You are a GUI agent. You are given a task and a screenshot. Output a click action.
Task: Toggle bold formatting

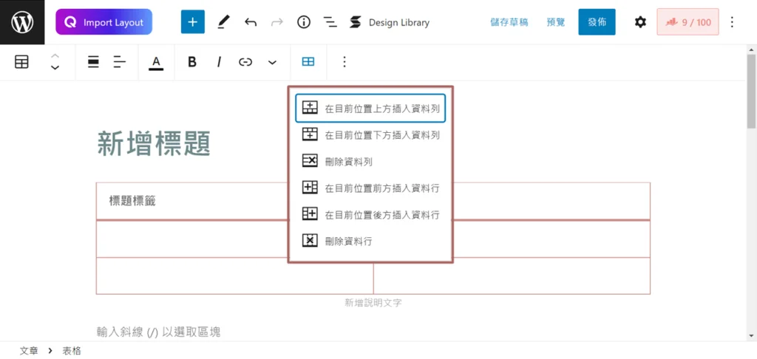[192, 62]
